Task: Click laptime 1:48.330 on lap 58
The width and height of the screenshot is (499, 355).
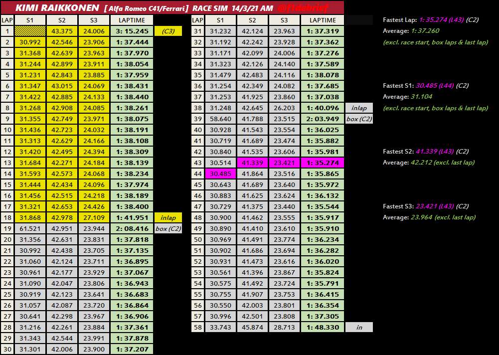Action: coord(323,327)
